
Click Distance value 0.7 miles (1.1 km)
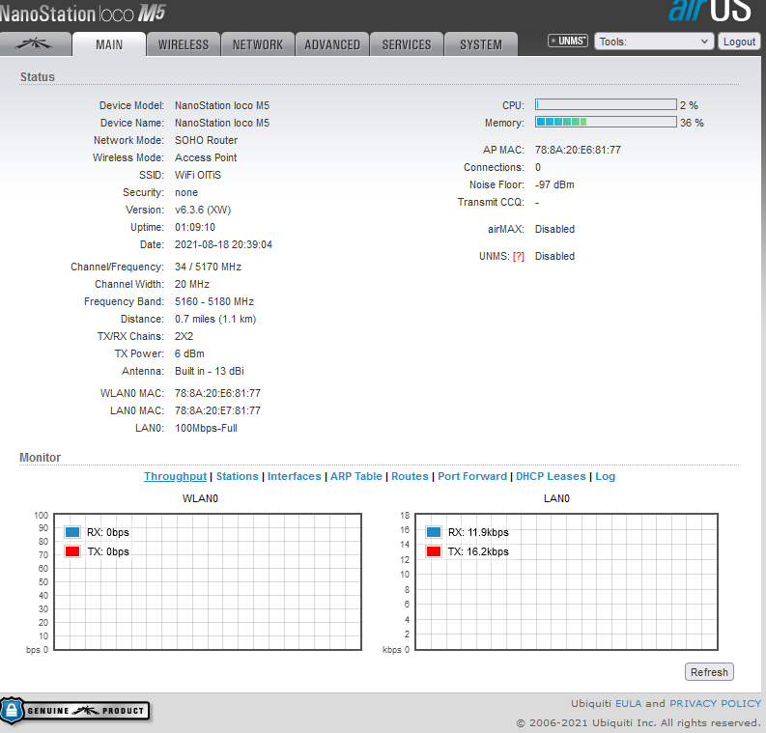tap(215, 319)
